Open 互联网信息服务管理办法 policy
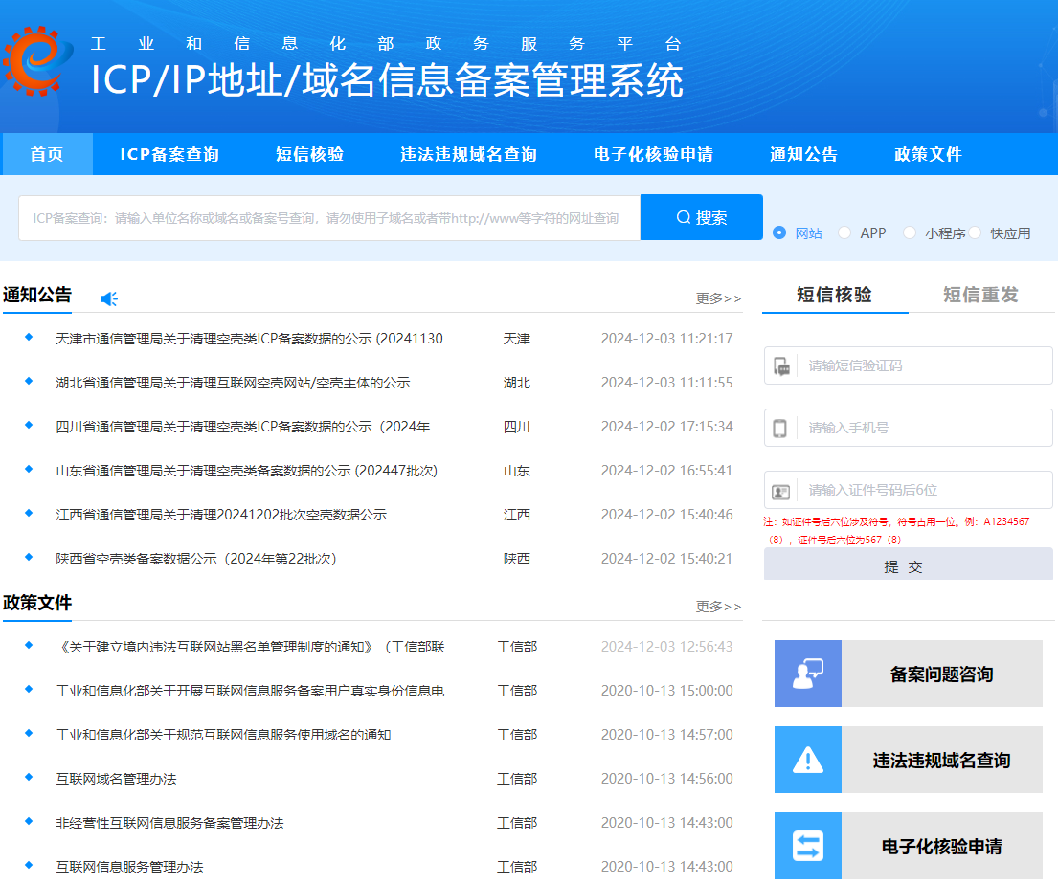Image resolution: width=1058 pixels, height=884 pixels. point(129,867)
